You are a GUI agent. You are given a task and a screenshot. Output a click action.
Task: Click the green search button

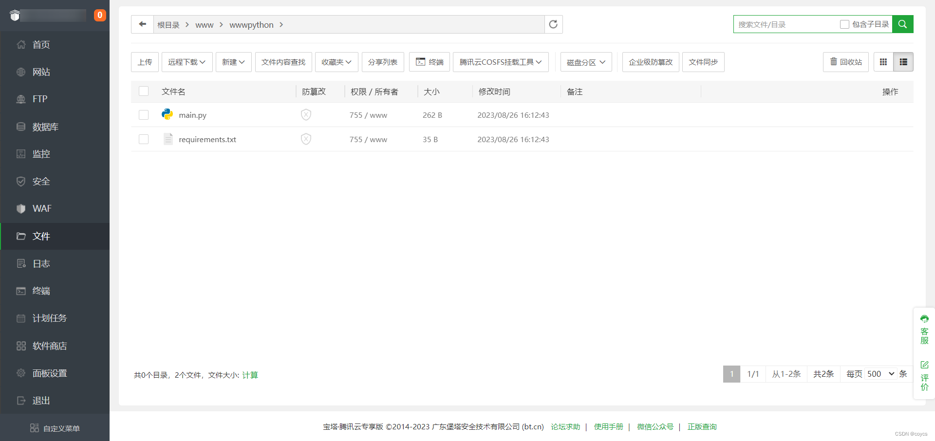coord(902,24)
